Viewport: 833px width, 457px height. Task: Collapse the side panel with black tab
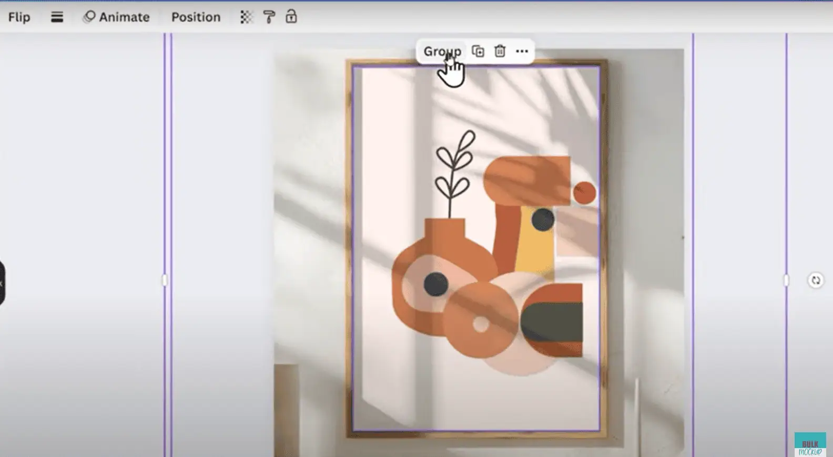point(2,283)
